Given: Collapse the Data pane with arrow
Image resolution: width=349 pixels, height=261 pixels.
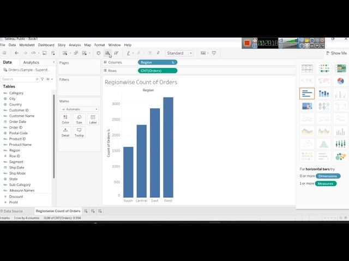Looking at the screenshot, I should click(x=53, y=62).
